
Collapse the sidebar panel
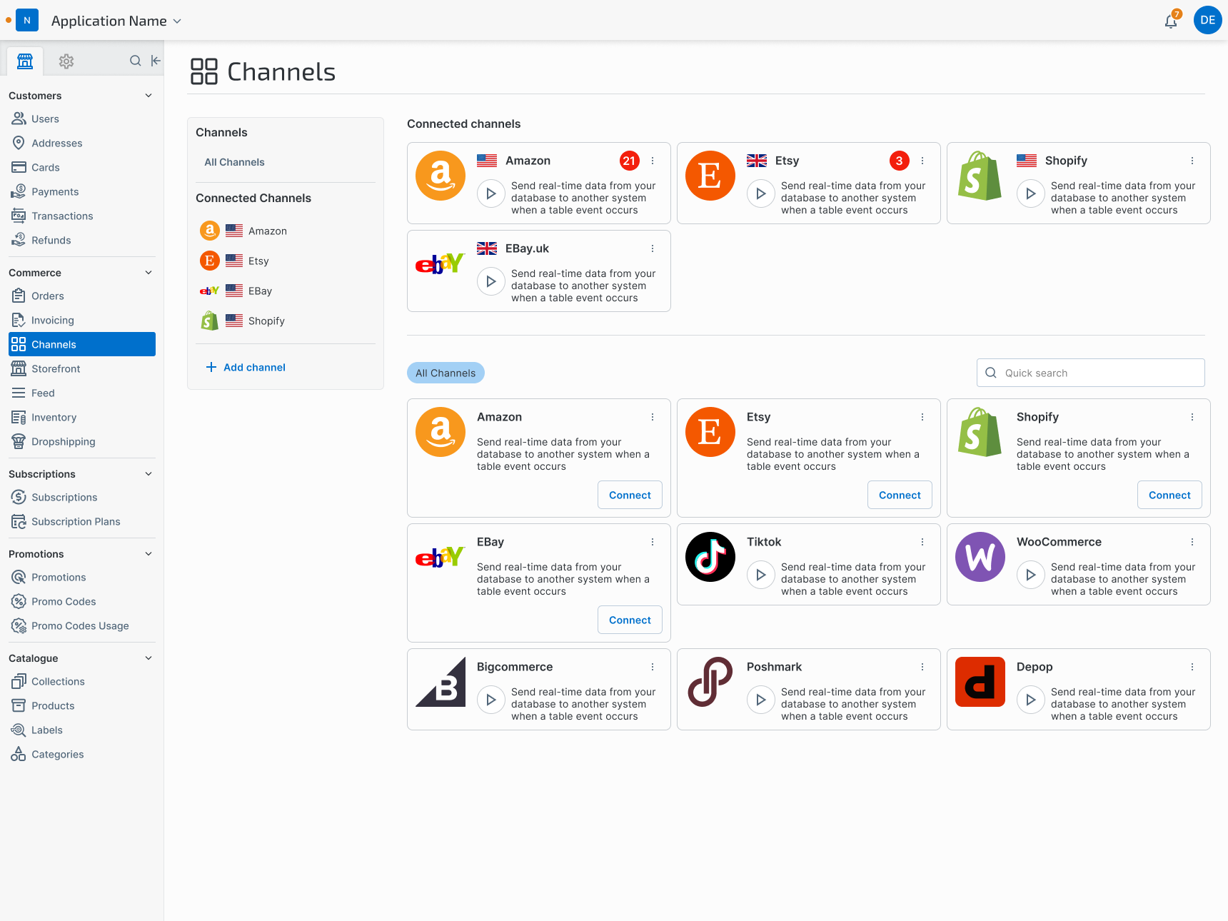click(156, 61)
